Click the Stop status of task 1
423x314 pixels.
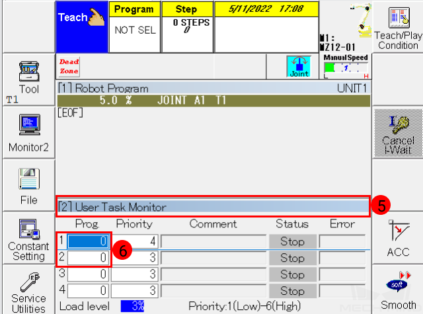[293, 241]
